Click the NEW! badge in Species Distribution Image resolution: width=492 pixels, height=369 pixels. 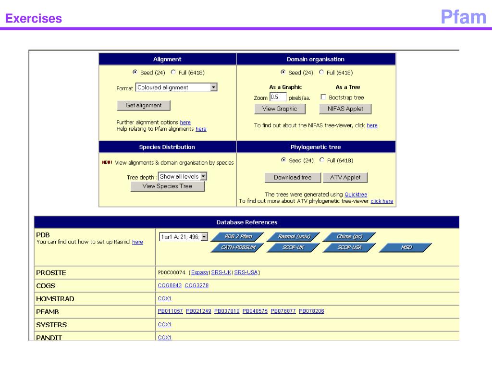(107, 162)
